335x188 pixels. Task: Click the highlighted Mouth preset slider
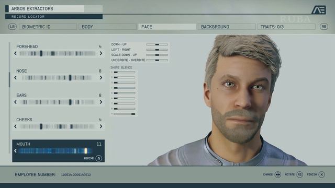coord(55,151)
